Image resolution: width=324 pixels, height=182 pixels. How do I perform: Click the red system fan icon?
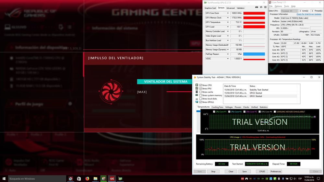coord(111,91)
